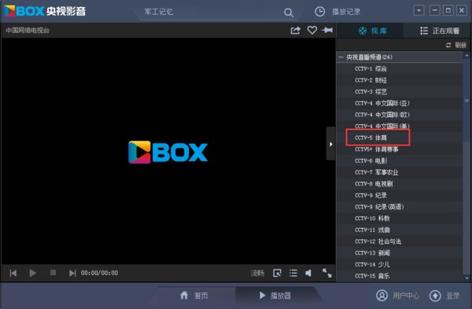Click the mini window mode icon
This screenshot has height=309, width=472.
coord(277,273)
